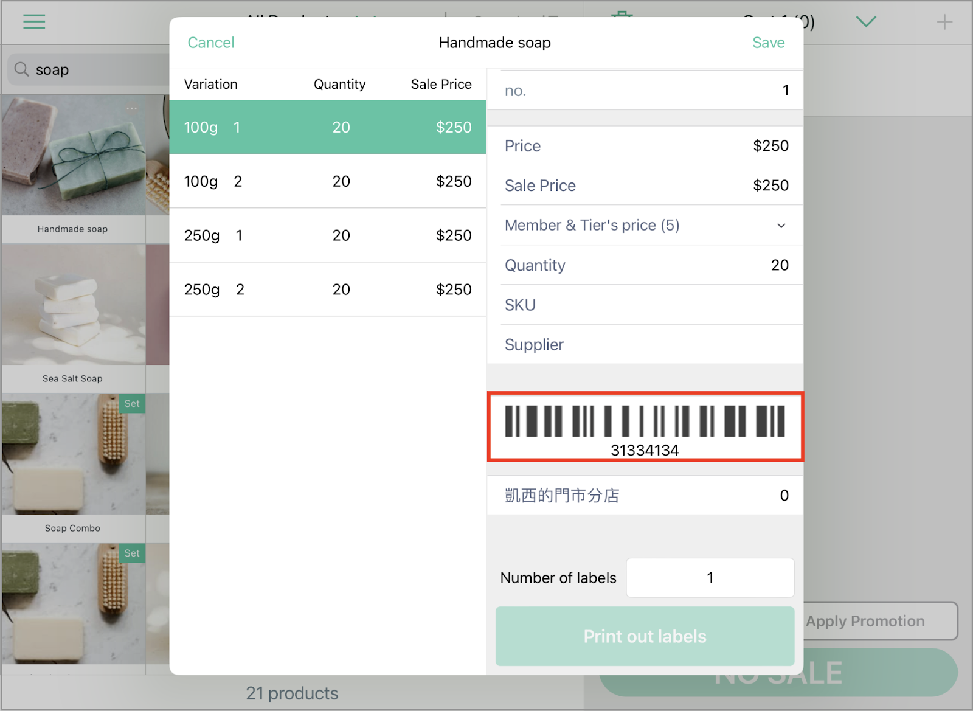Expand Member & Tier's price section
973x711 pixels.
click(651, 225)
